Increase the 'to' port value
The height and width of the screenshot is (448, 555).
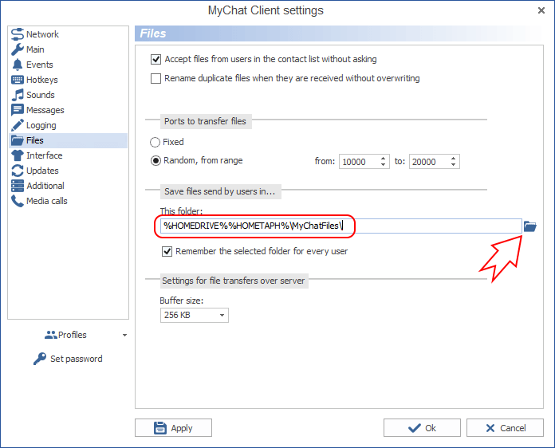click(453, 158)
